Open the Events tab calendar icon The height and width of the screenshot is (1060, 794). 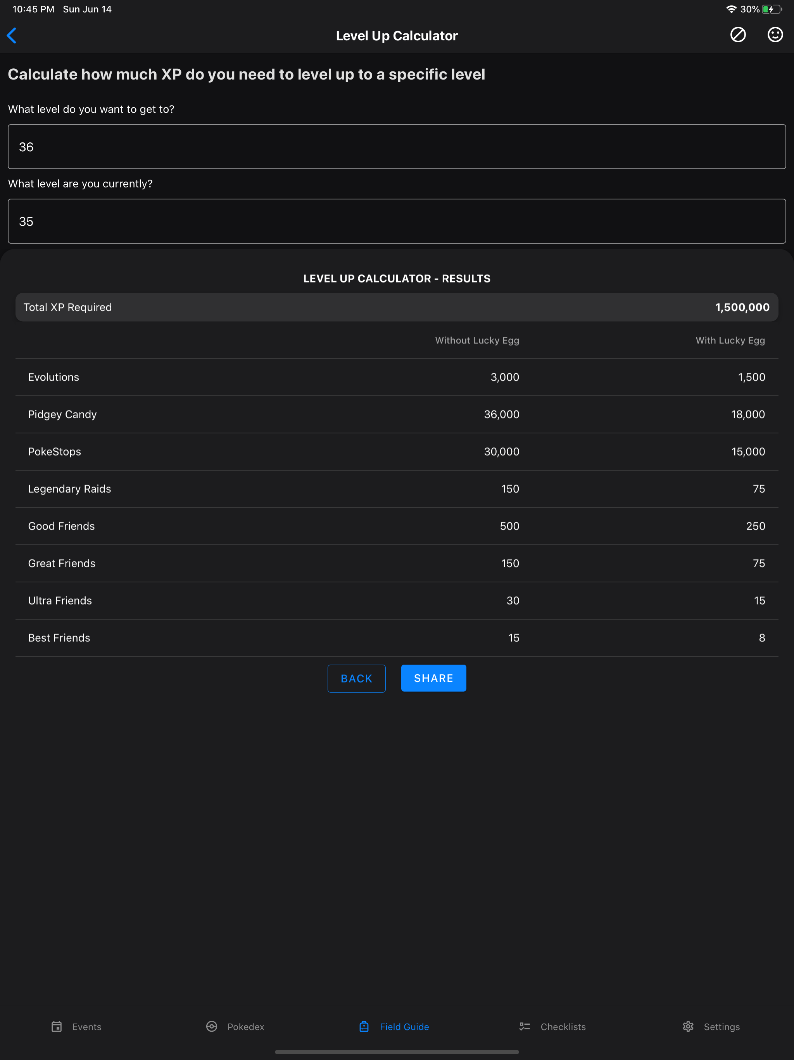click(x=57, y=1026)
